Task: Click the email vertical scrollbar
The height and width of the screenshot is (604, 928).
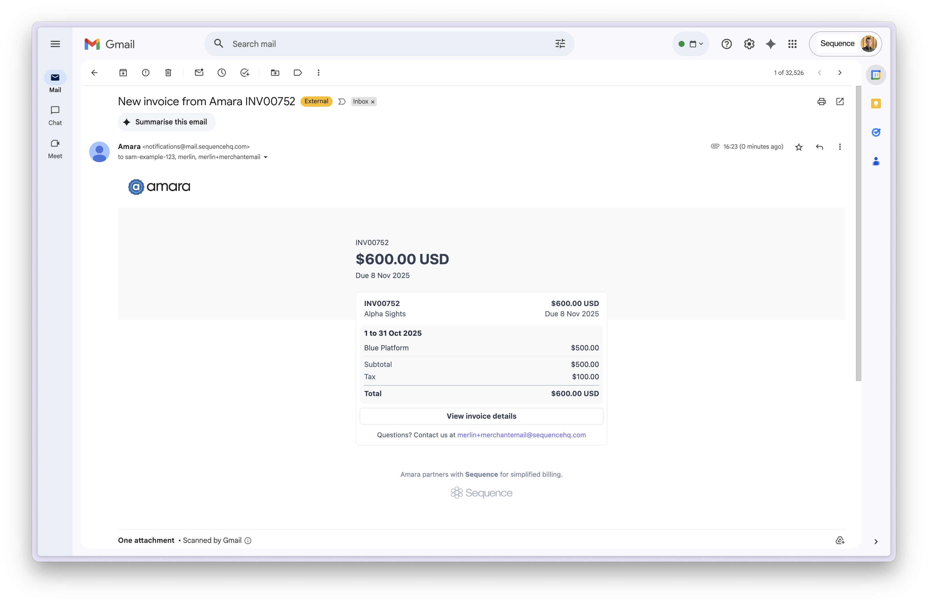Action: tap(858, 234)
